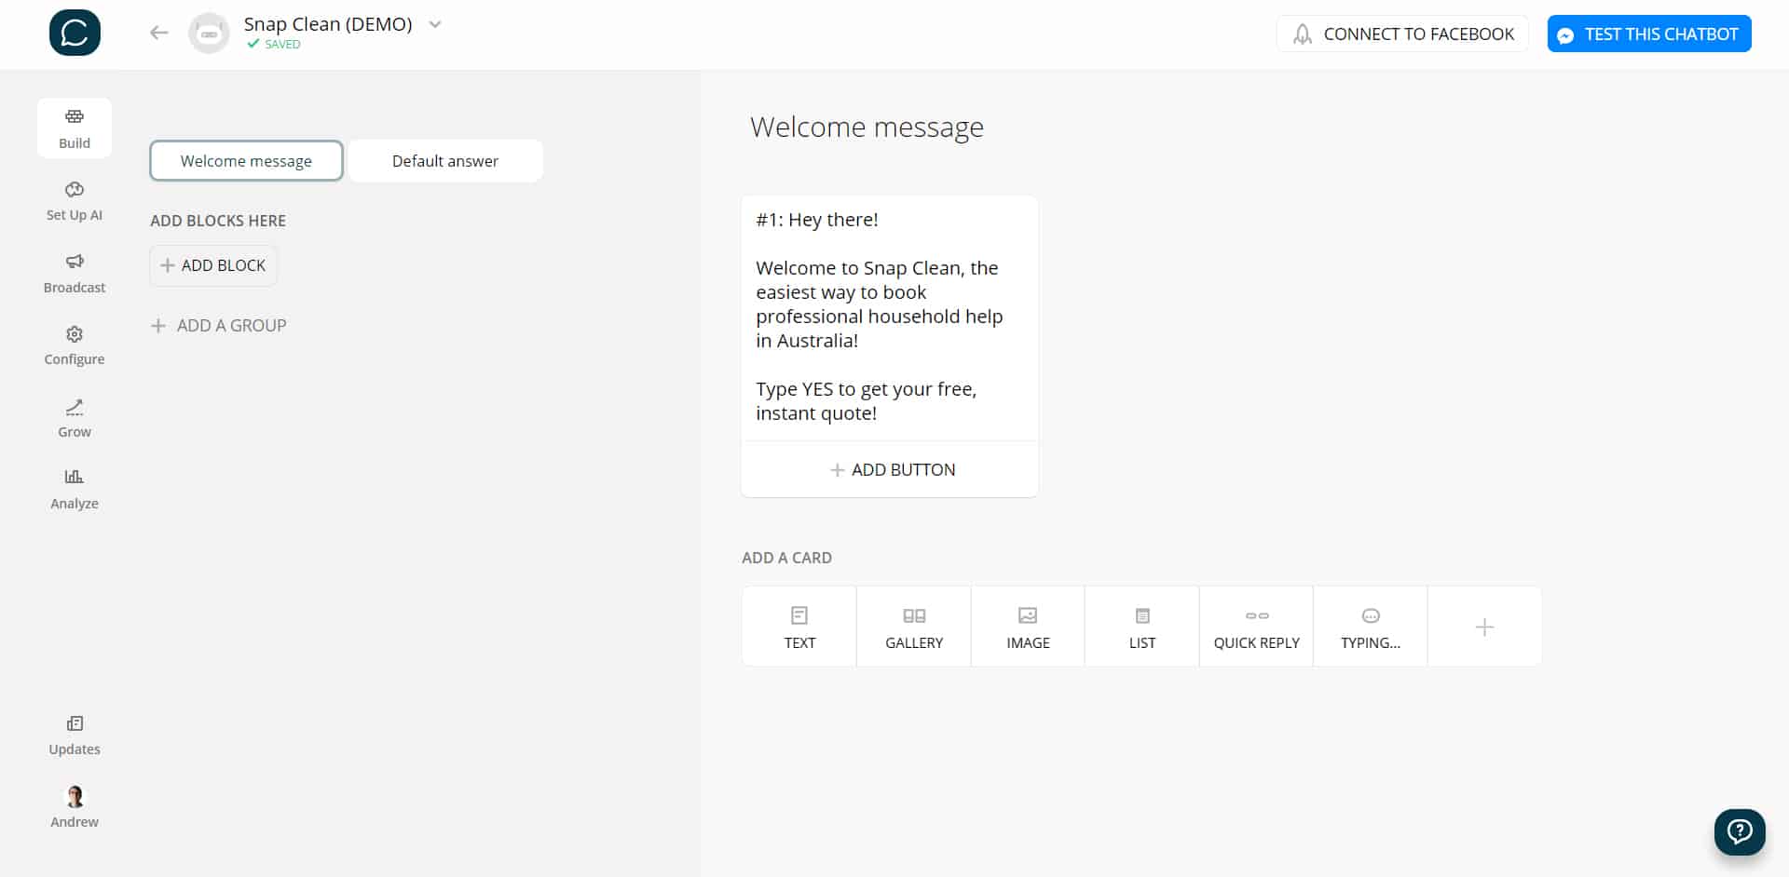This screenshot has width=1789, height=877.
Task: Open the Chatfuel logo home
Action: pyautogui.click(x=75, y=34)
